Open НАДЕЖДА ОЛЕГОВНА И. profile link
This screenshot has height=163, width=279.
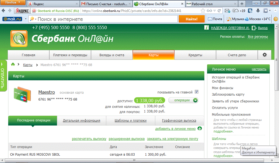coord(230,28)
